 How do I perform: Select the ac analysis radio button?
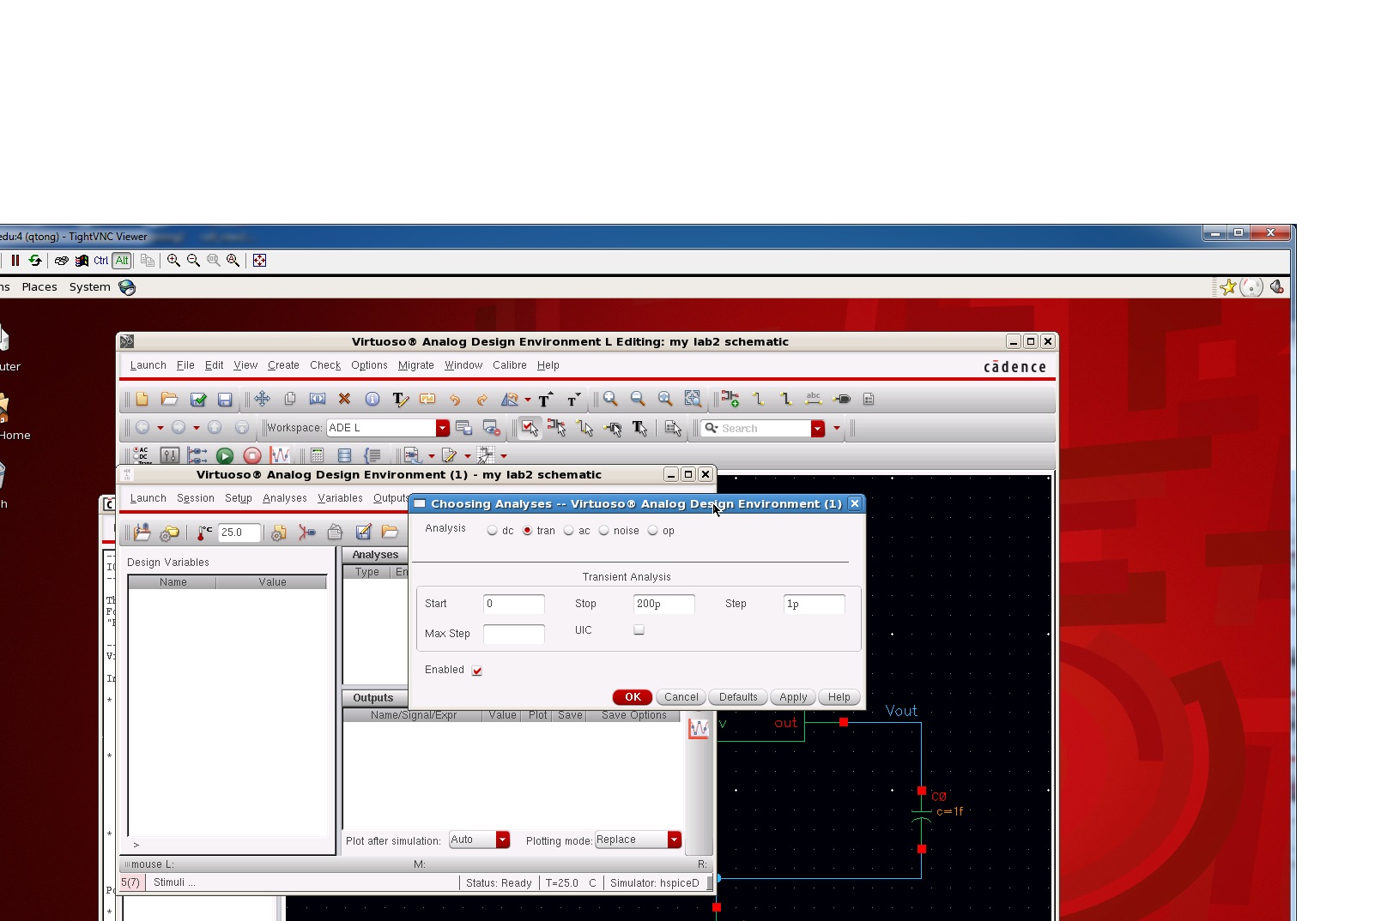pyautogui.click(x=568, y=531)
